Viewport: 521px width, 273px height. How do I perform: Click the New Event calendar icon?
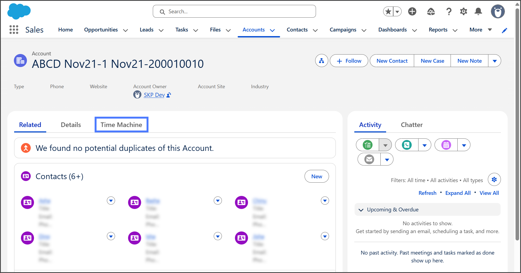(x=446, y=145)
